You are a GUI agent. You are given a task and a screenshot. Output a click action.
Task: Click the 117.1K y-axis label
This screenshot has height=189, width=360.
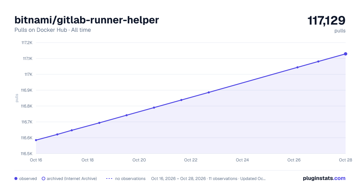pos(27,58)
